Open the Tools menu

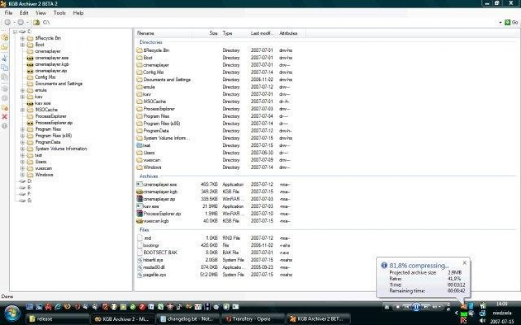click(60, 13)
